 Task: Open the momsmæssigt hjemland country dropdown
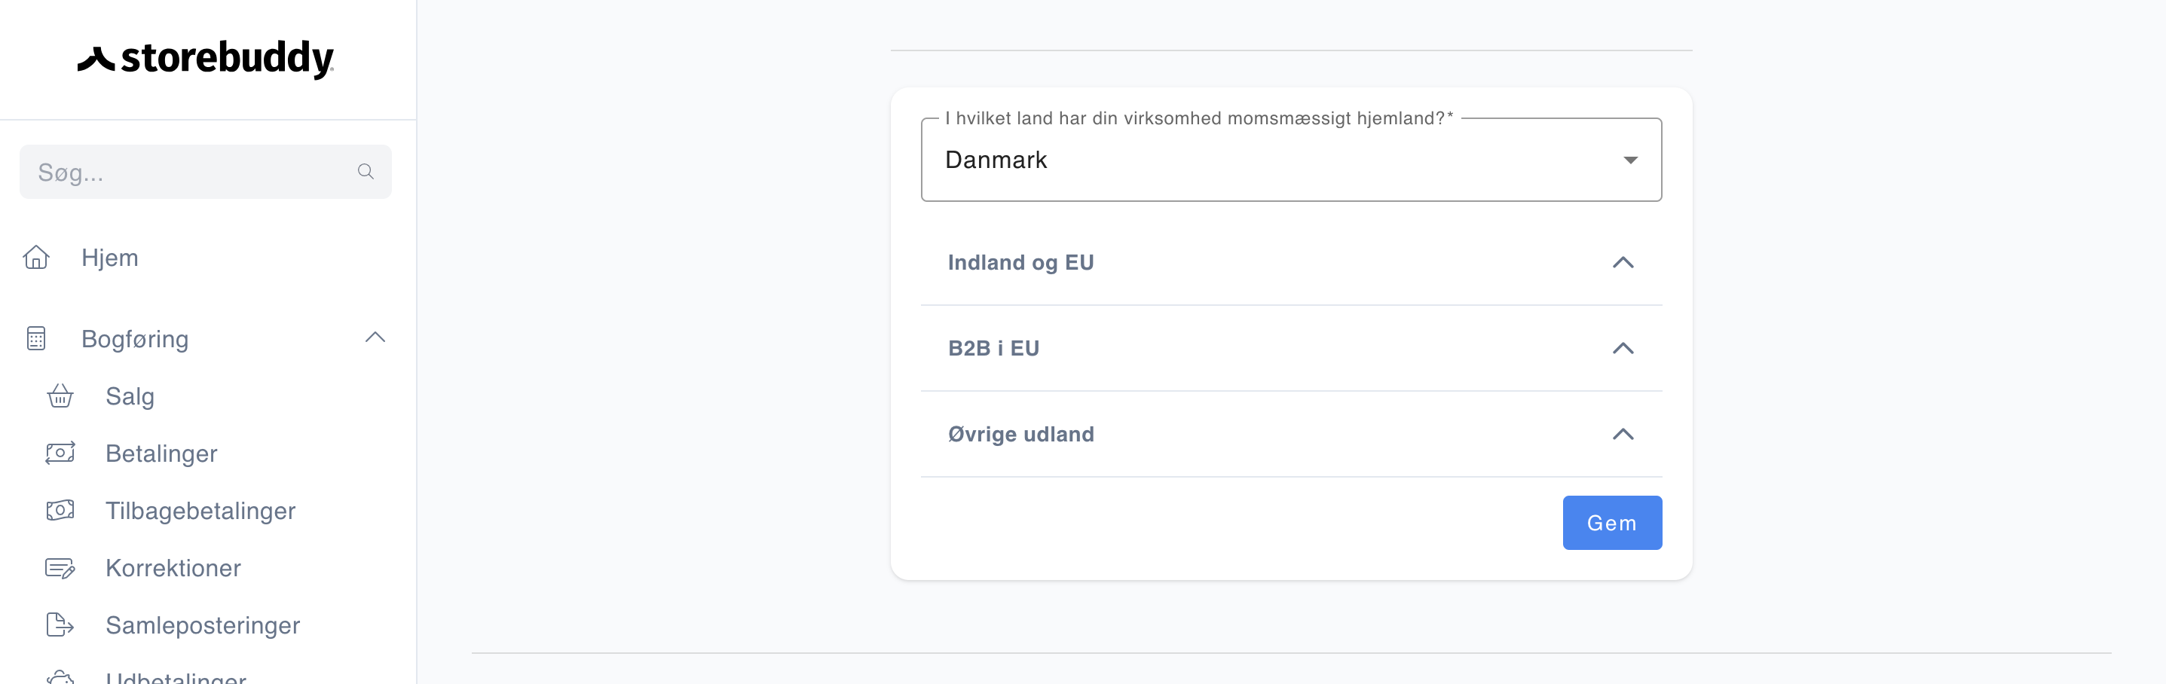pyautogui.click(x=1291, y=160)
